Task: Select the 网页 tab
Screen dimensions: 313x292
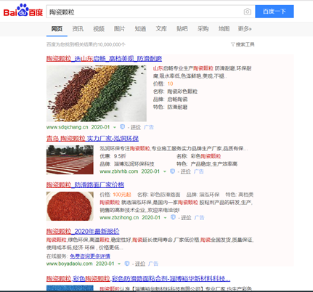Action: click(x=57, y=29)
